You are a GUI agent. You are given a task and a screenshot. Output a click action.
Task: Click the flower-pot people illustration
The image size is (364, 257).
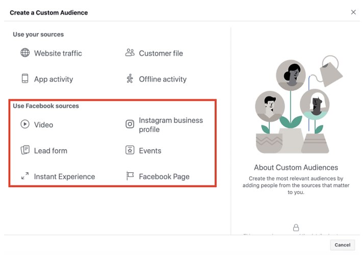(299, 105)
